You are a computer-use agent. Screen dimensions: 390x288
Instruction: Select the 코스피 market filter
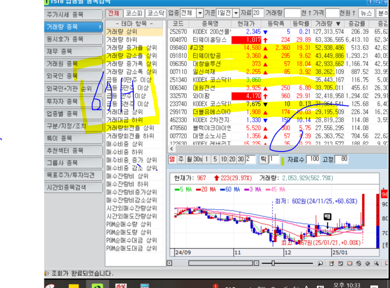click(134, 13)
